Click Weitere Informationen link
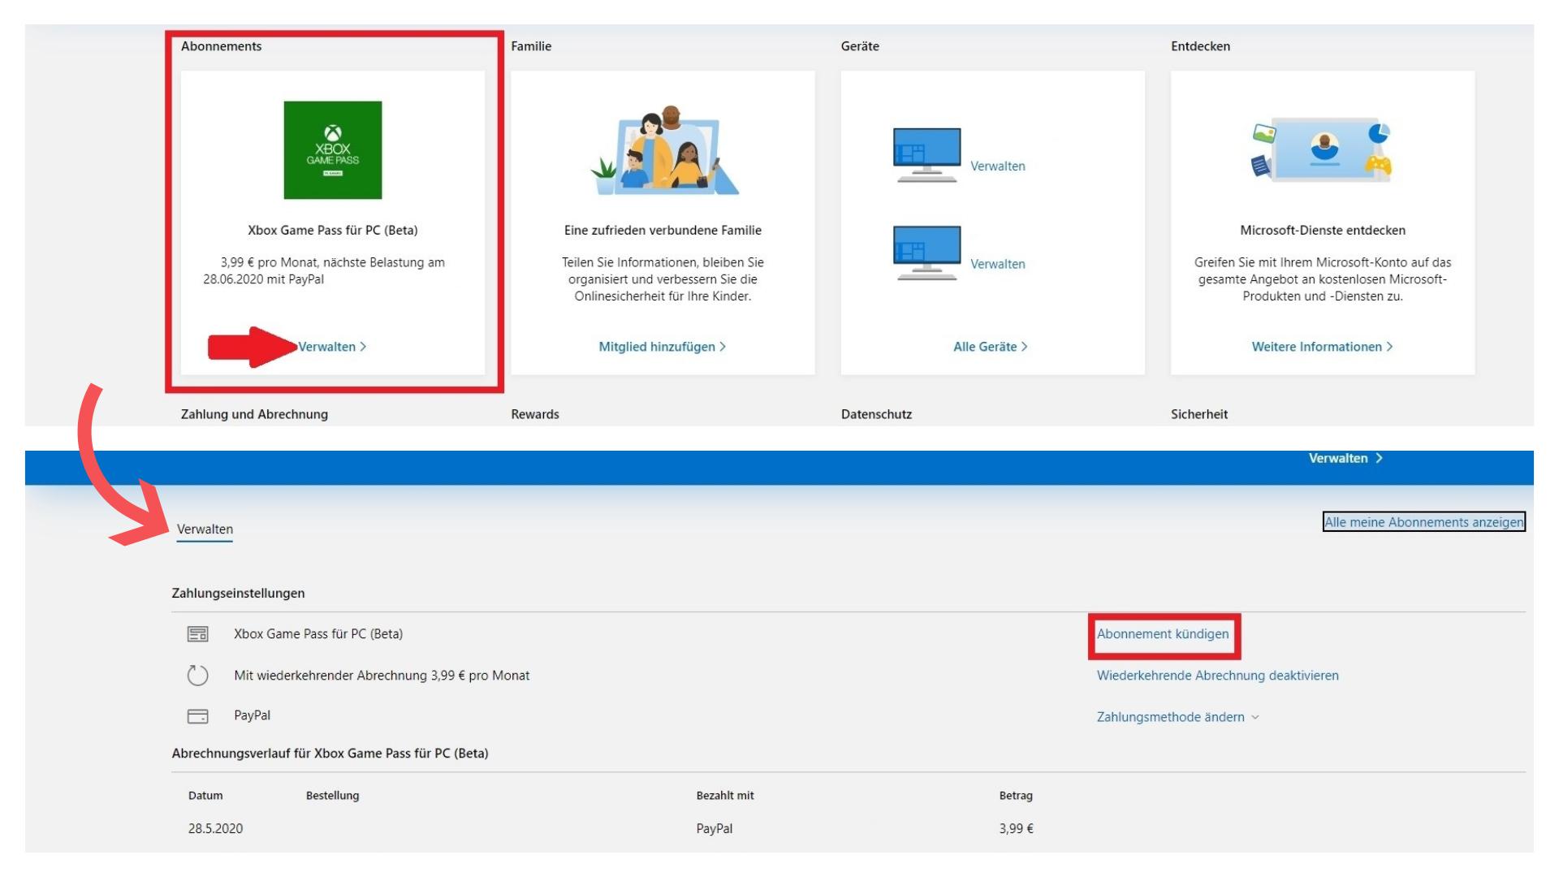Viewport: 1559px width, 877px height. coord(1323,347)
